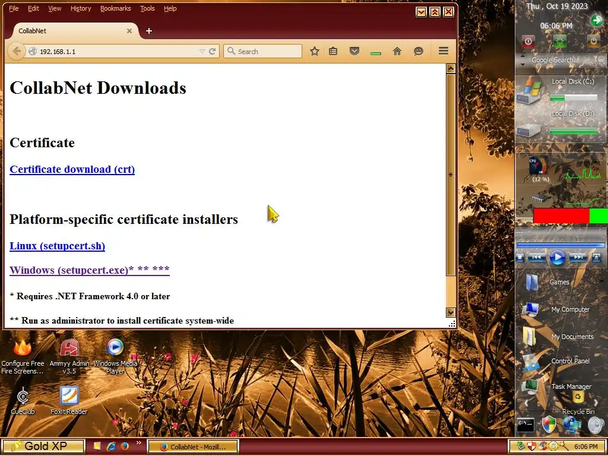Screen dimensions: 608x456
Task: Click the quick launch show desktop icon
Action: [97, 446]
